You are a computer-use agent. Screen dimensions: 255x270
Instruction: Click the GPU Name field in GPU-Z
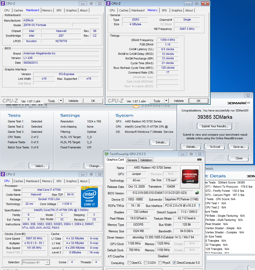click(152, 168)
